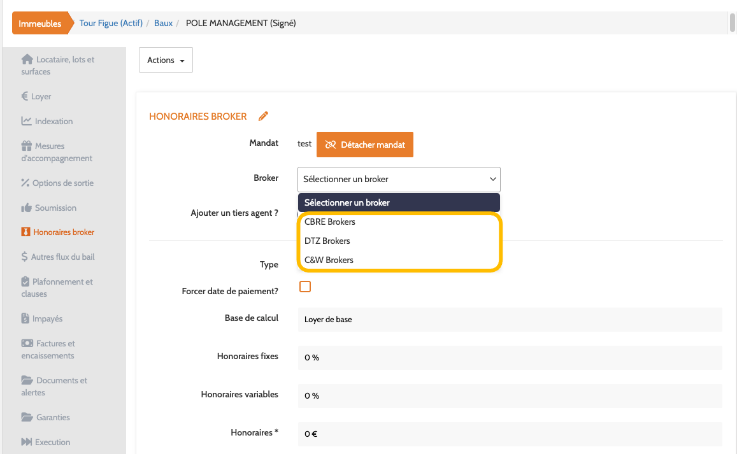Click the pencil edit icon beside Honoraires Broker

[264, 117]
